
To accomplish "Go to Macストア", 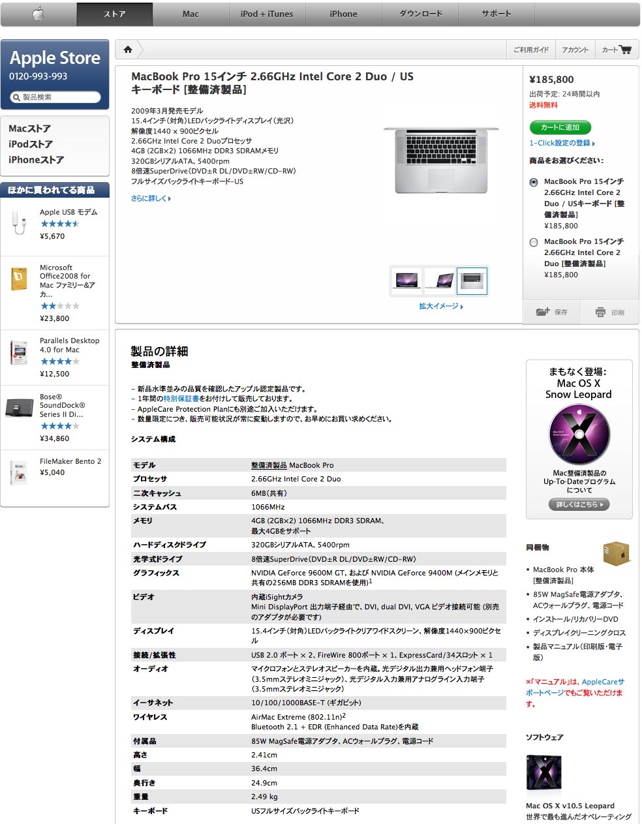I will pyautogui.click(x=29, y=129).
